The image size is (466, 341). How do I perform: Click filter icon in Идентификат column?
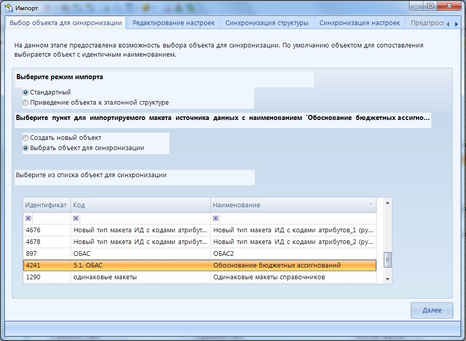28,218
